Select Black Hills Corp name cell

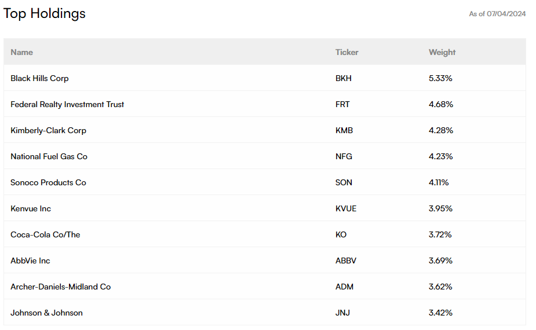point(39,78)
